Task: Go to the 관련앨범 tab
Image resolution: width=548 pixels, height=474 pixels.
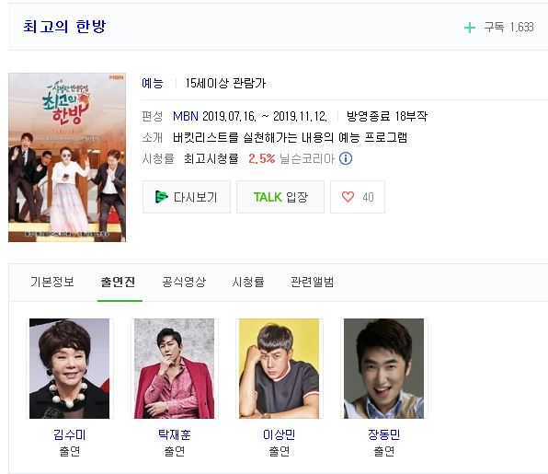Action: tap(312, 282)
